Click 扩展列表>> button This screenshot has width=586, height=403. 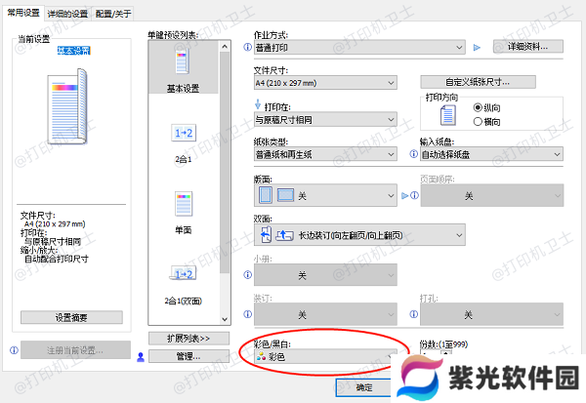point(188,339)
